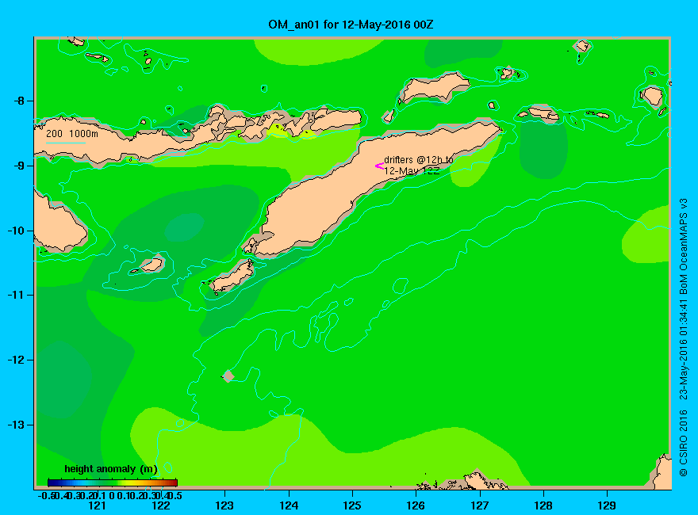Click the small Savu island near 122E

(151, 265)
